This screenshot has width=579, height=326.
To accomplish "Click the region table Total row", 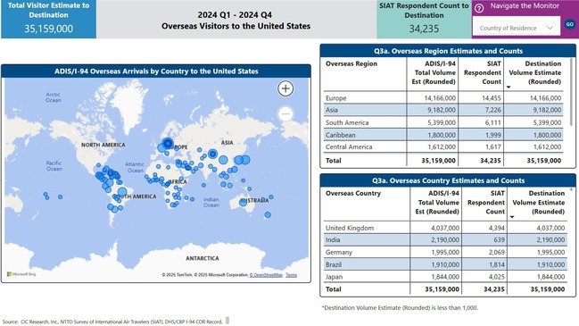I will 443,161.
